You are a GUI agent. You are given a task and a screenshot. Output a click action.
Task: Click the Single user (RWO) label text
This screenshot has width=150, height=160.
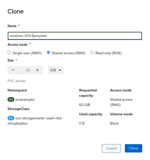tap(27, 53)
